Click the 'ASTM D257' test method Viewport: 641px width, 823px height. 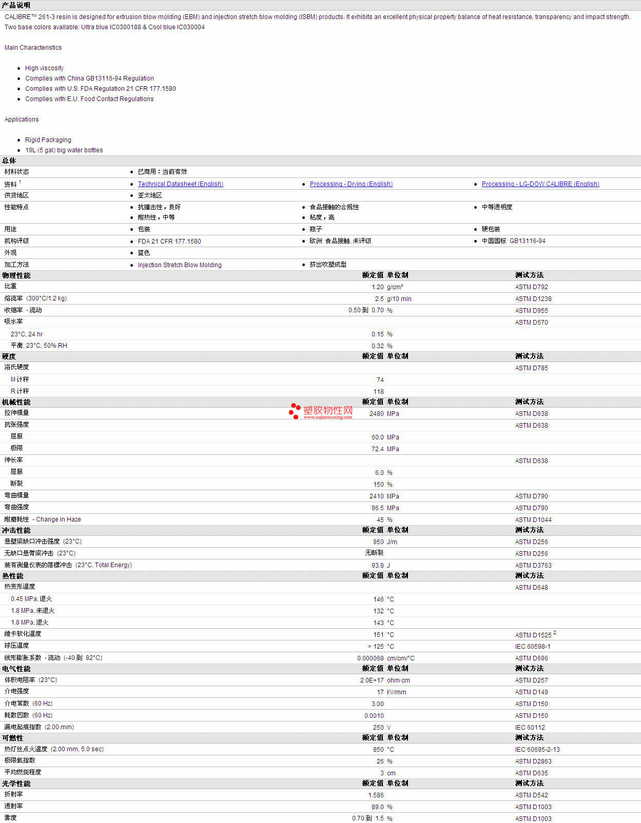click(532, 680)
